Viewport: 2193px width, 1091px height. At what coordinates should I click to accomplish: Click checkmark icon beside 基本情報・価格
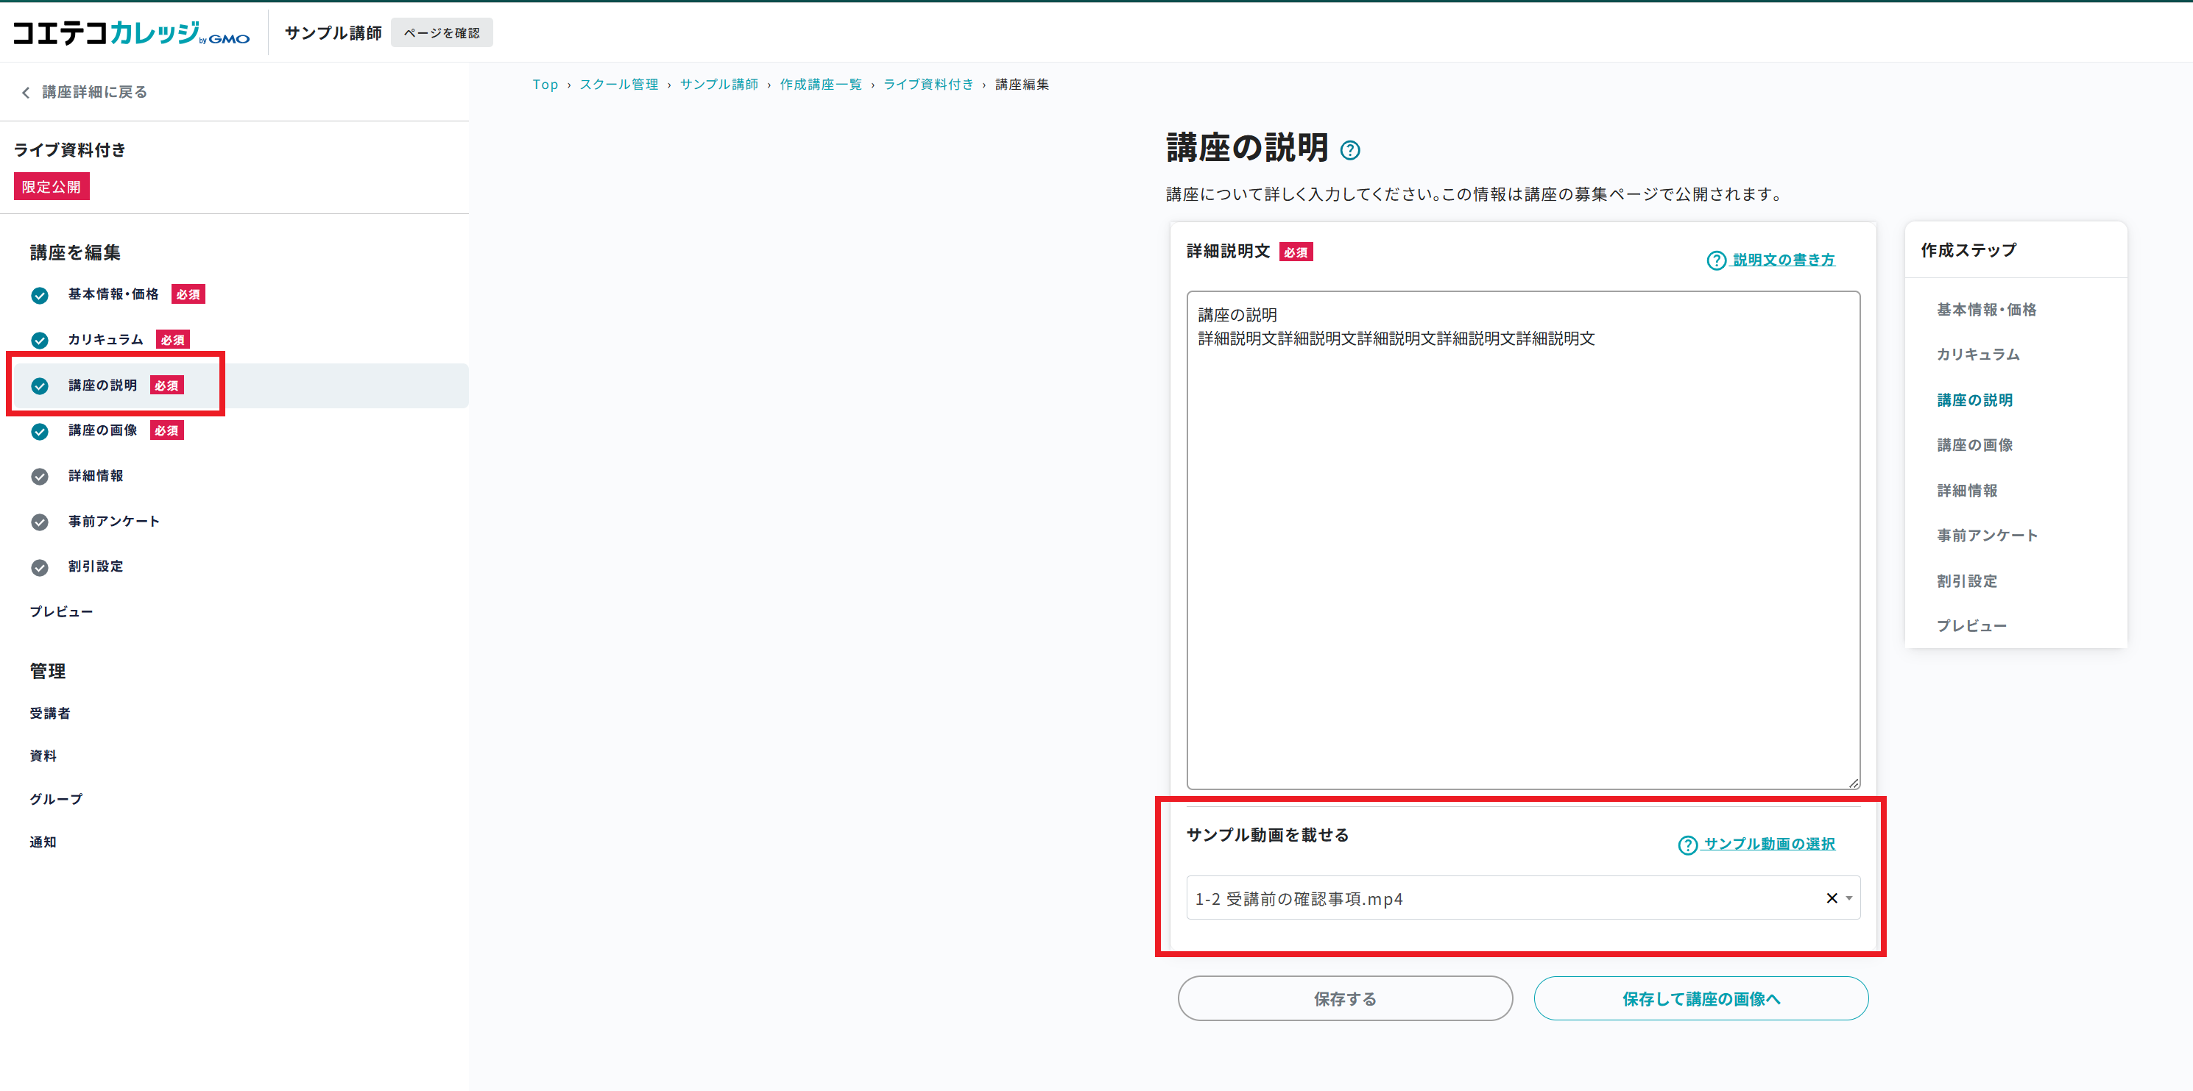pyautogui.click(x=39, y=295)
